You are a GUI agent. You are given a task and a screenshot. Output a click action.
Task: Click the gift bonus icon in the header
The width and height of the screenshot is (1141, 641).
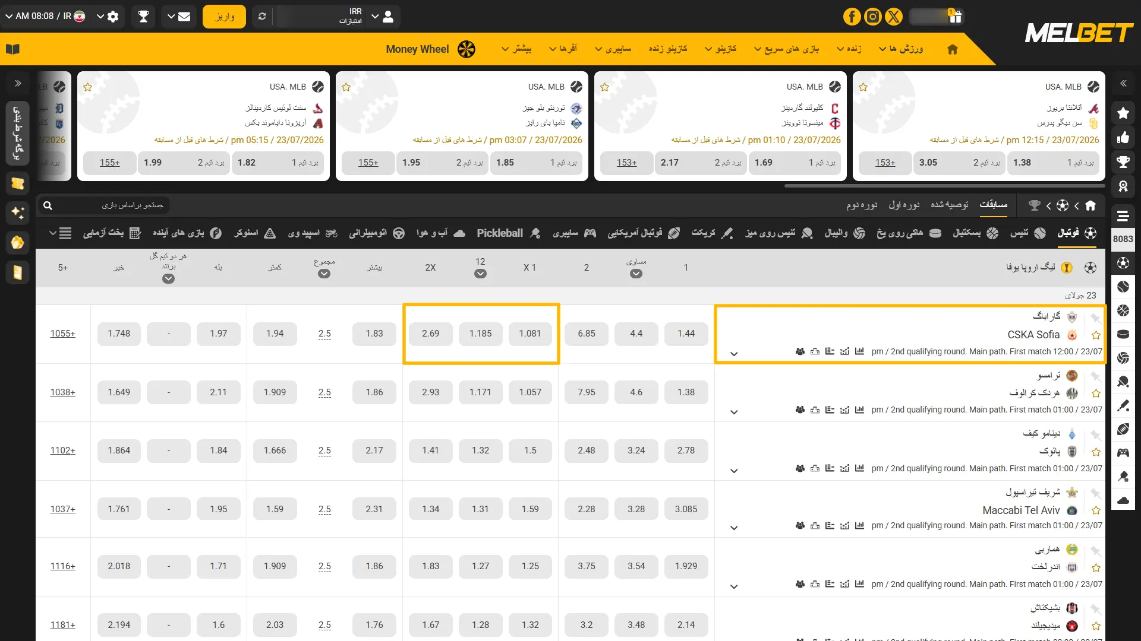956,17
